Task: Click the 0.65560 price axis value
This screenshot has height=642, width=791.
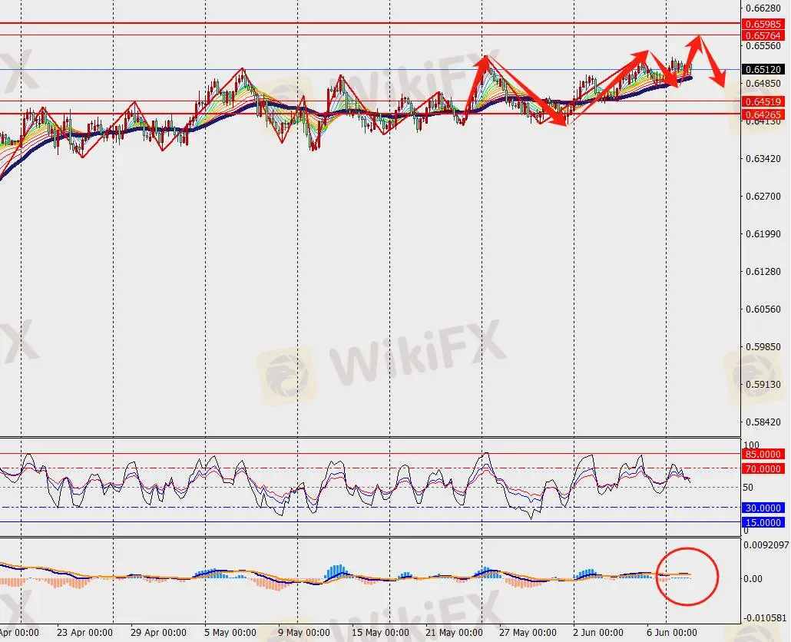Action: (x=763, y=45)
